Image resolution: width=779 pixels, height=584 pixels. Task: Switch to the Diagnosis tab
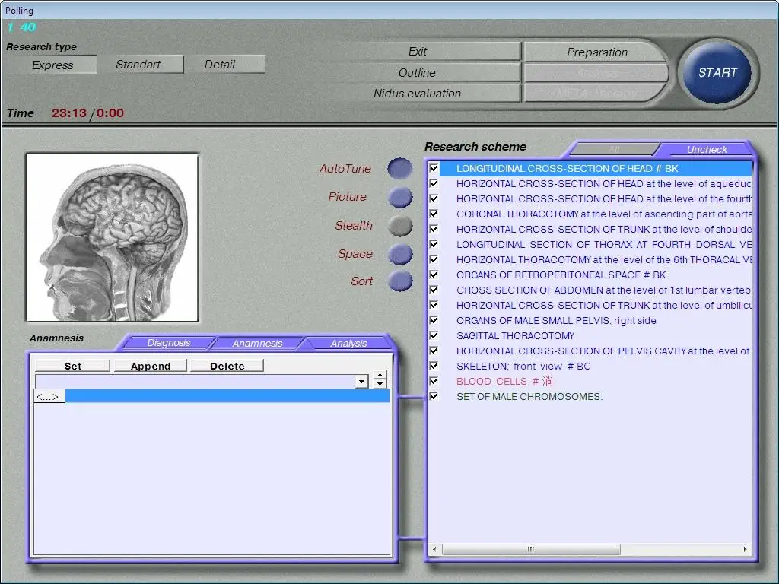coord(169,343)
